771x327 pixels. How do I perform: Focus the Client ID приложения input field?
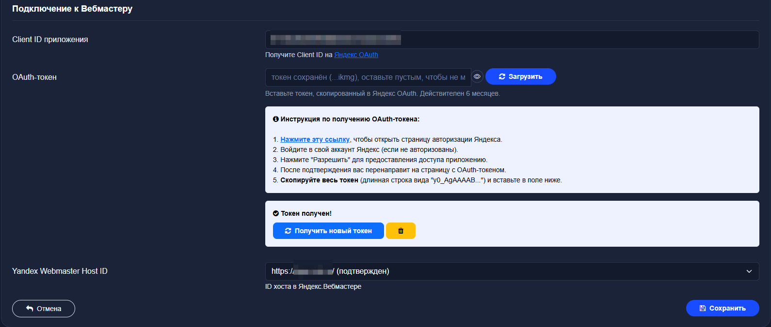coord(512,40)
